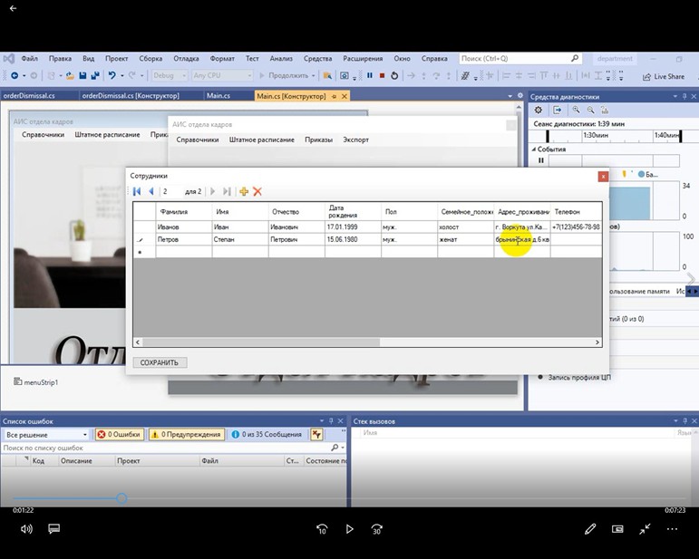Move to the last record in Сотрудники
The width and height of the screenshot is (699, 559).
227,191
